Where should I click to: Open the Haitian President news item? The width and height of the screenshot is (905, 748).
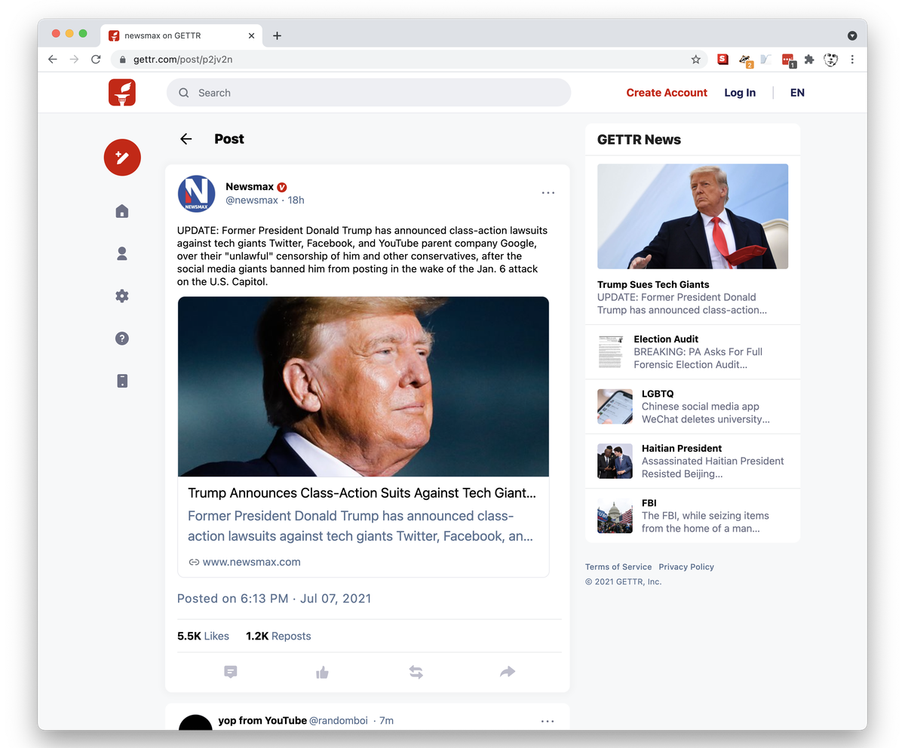pos(692,461)
